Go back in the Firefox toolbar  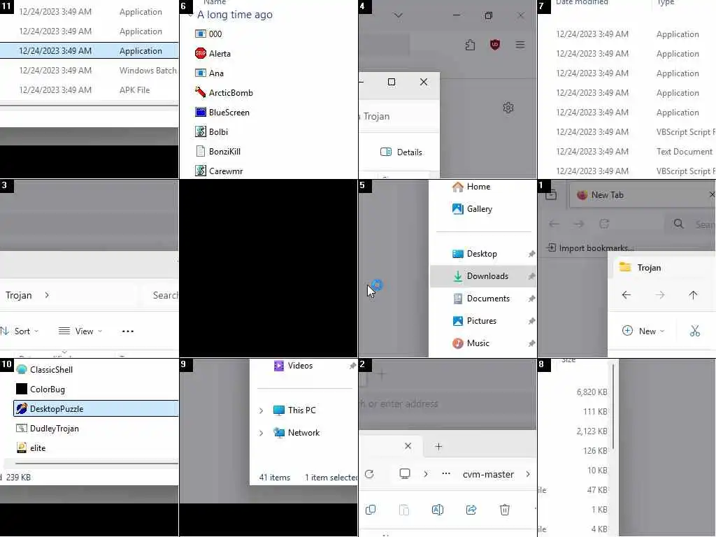point(554,224)
